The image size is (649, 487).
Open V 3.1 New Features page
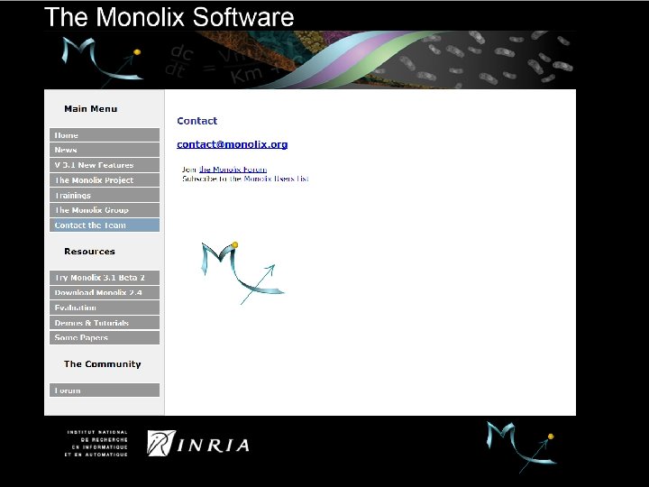coord(105,165)
